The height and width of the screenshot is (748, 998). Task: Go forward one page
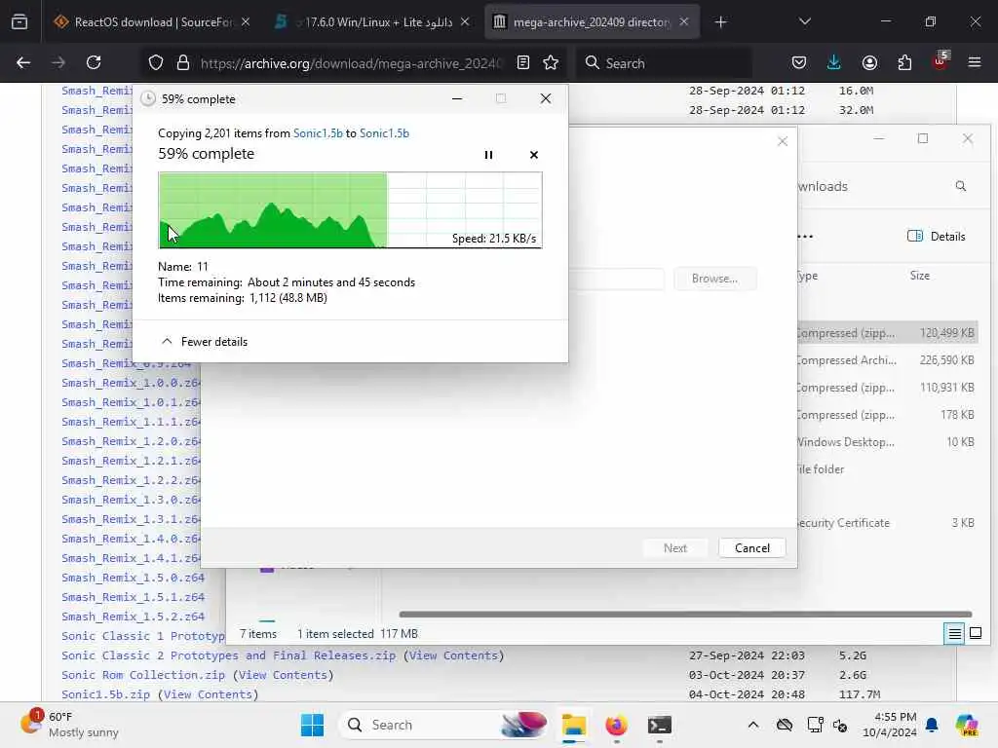(58, 62)
